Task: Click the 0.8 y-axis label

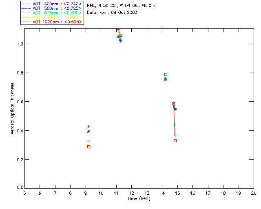Action: coord(20,73)
